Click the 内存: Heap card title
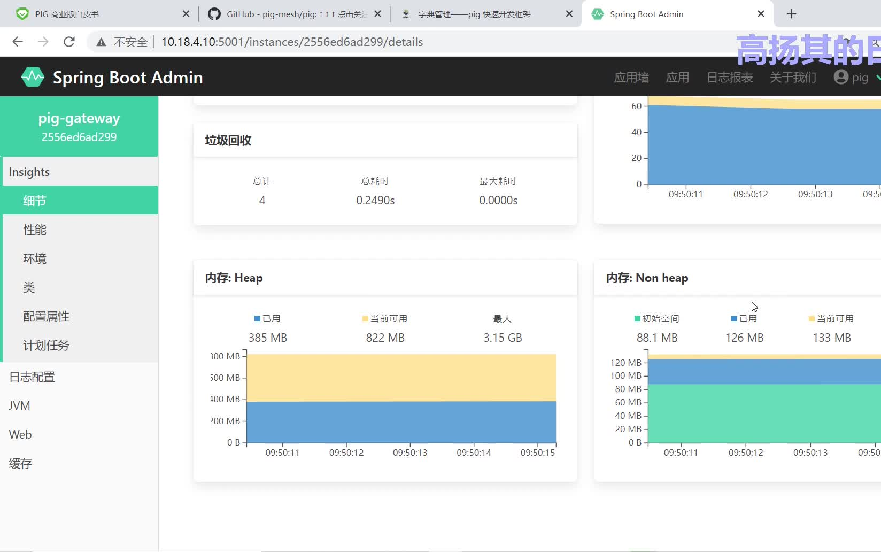The image size is (881, 552). 234,278
